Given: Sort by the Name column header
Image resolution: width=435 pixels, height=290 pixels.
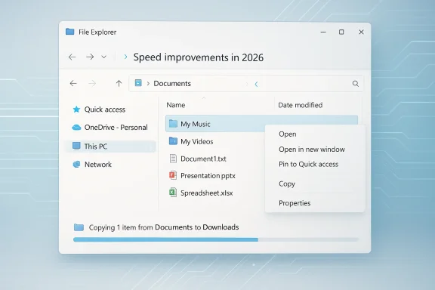Looking at the screenshot, I should (x=176, y=105).
